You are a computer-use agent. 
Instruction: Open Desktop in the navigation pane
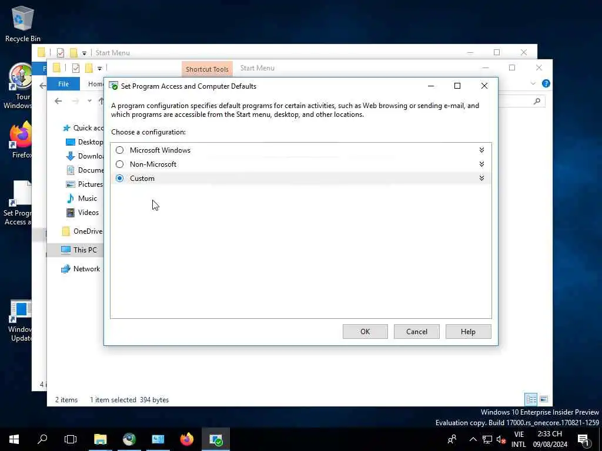click(85, 142)
